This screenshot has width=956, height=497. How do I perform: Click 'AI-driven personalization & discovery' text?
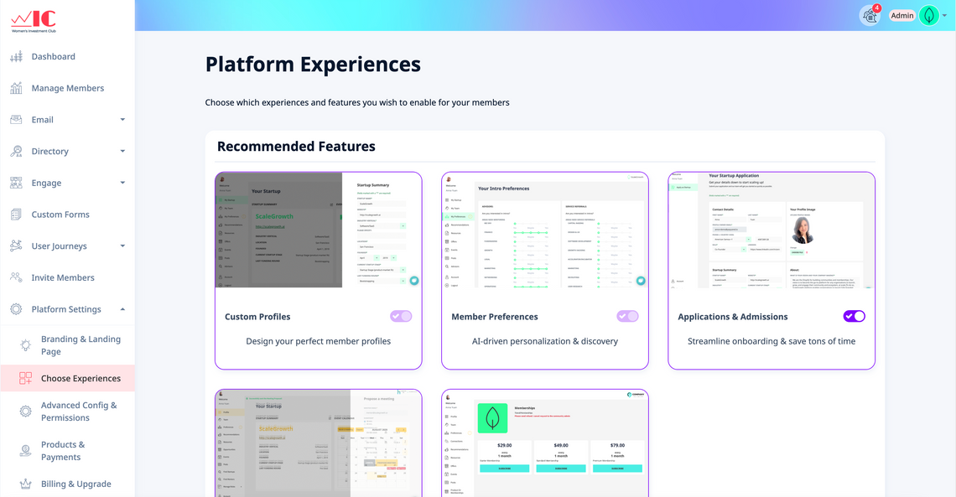[545, 341]
